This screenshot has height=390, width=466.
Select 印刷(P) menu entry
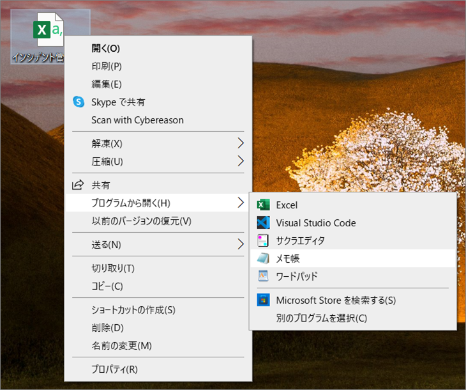click(106, 66)
